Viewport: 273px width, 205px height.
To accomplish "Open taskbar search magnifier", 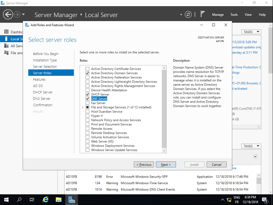I will [19, 199].
